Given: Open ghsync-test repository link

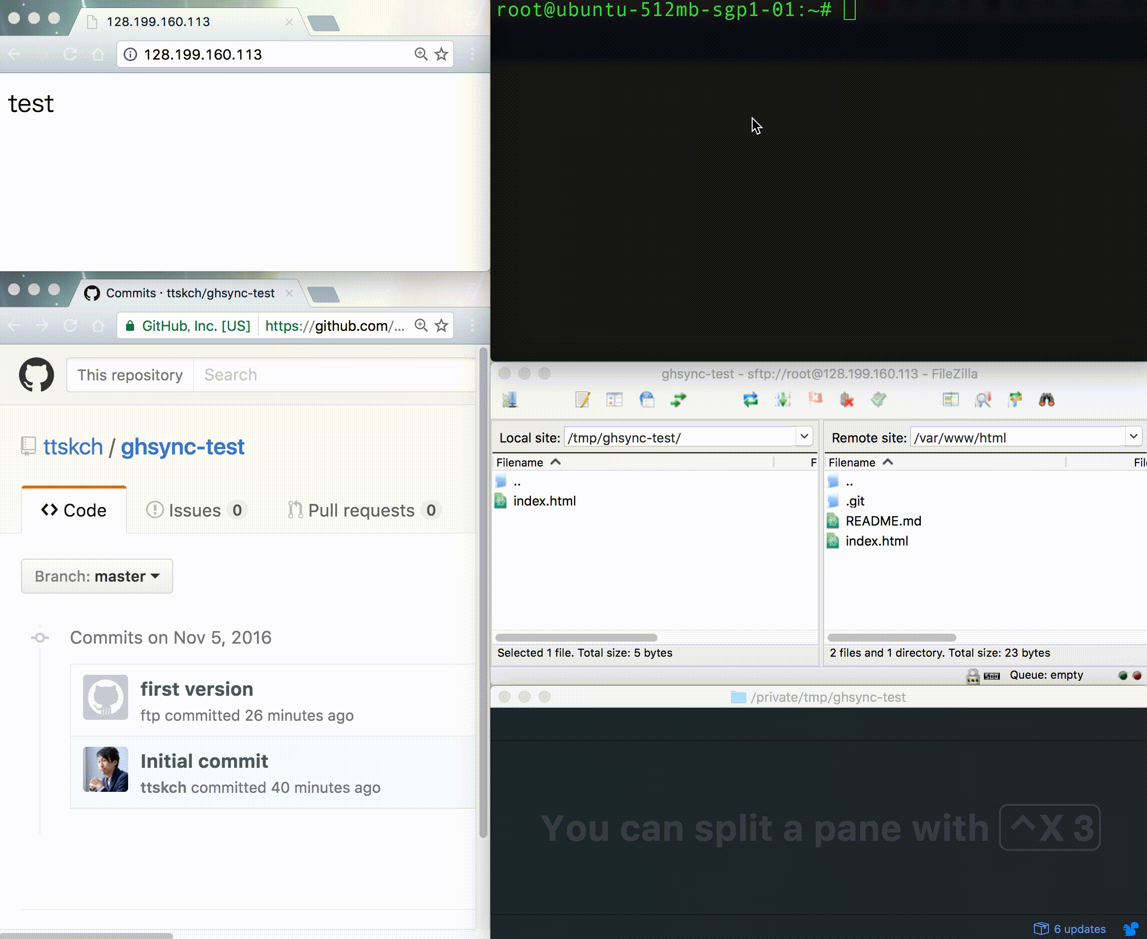Looking at the screenshot, I should (182, 447).
